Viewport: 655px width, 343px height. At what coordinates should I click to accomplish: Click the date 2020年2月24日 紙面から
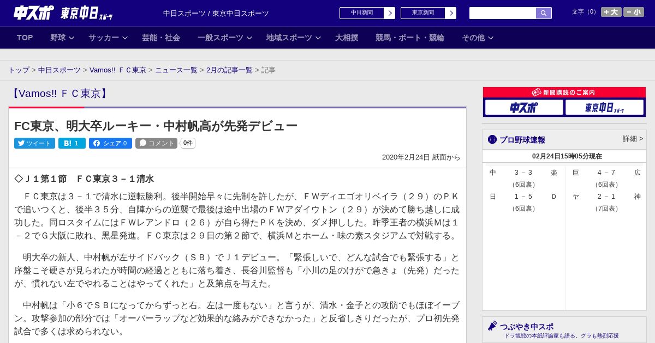point(421,157)
